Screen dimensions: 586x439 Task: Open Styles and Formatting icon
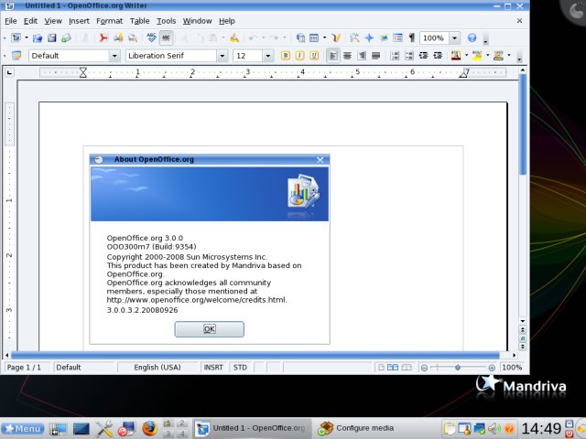click(x=16, y=56)
